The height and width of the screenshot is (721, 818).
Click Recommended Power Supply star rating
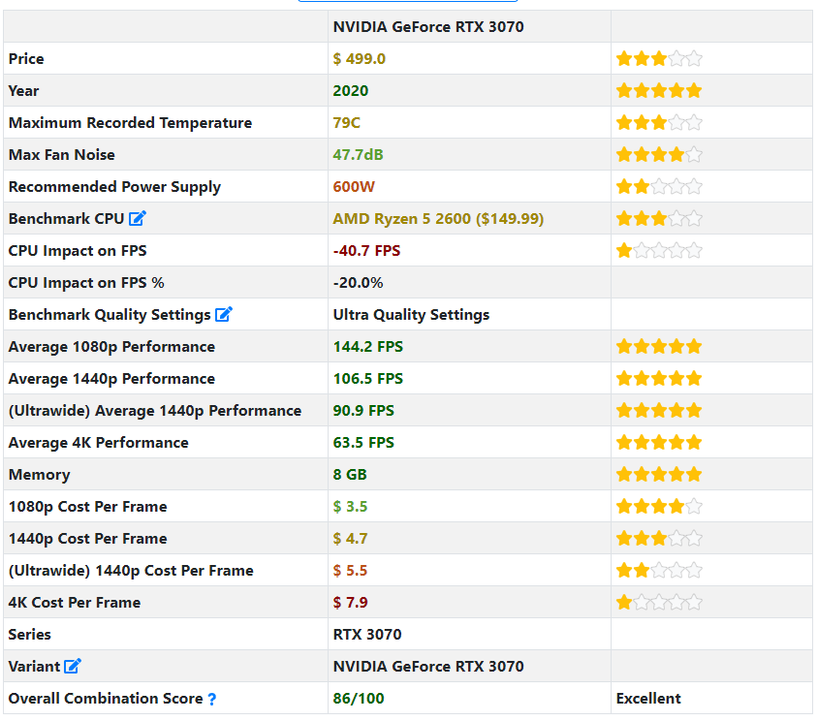659,186
